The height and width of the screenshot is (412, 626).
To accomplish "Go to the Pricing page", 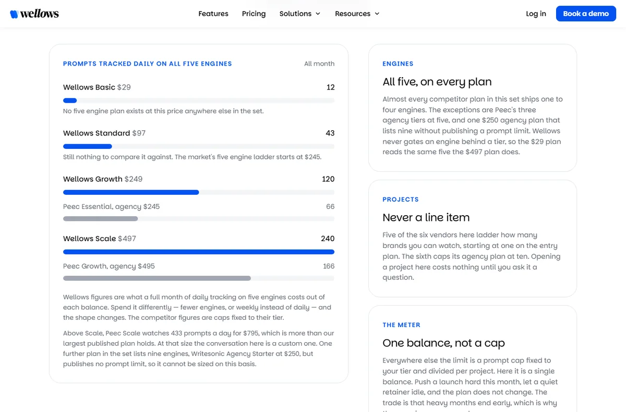I will pos(254,14).
